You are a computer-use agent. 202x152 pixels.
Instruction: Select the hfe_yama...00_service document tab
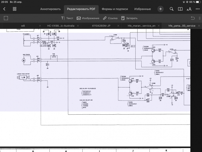coord(182,26)
